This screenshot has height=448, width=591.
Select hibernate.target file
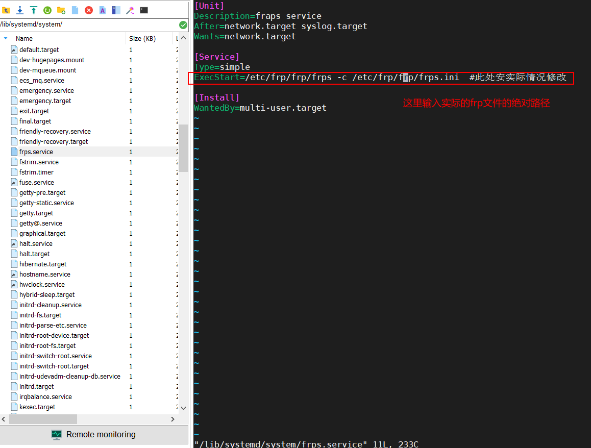click(43, 264)
